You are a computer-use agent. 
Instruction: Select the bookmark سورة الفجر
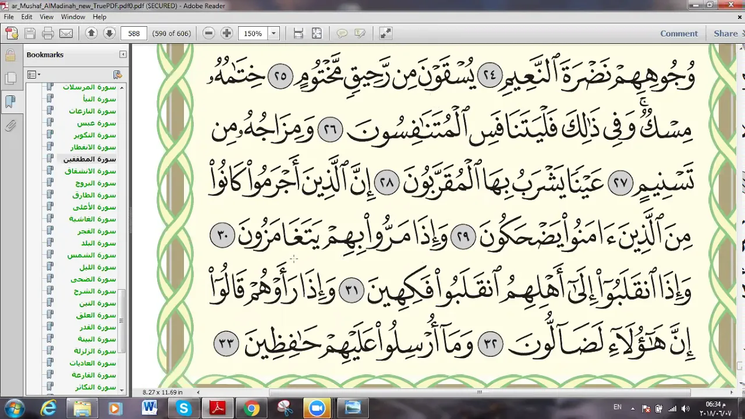(x=97, y=231)
